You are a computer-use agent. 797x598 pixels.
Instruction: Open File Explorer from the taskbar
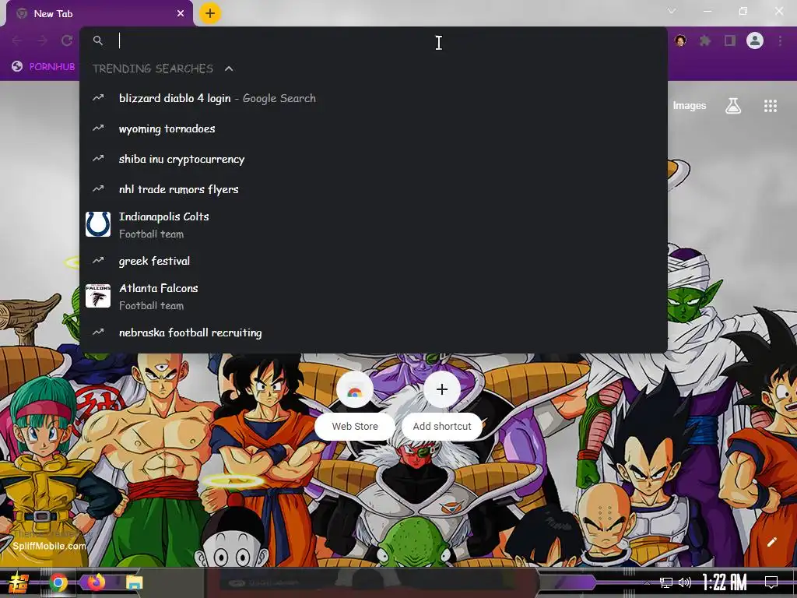click(134, 582)
